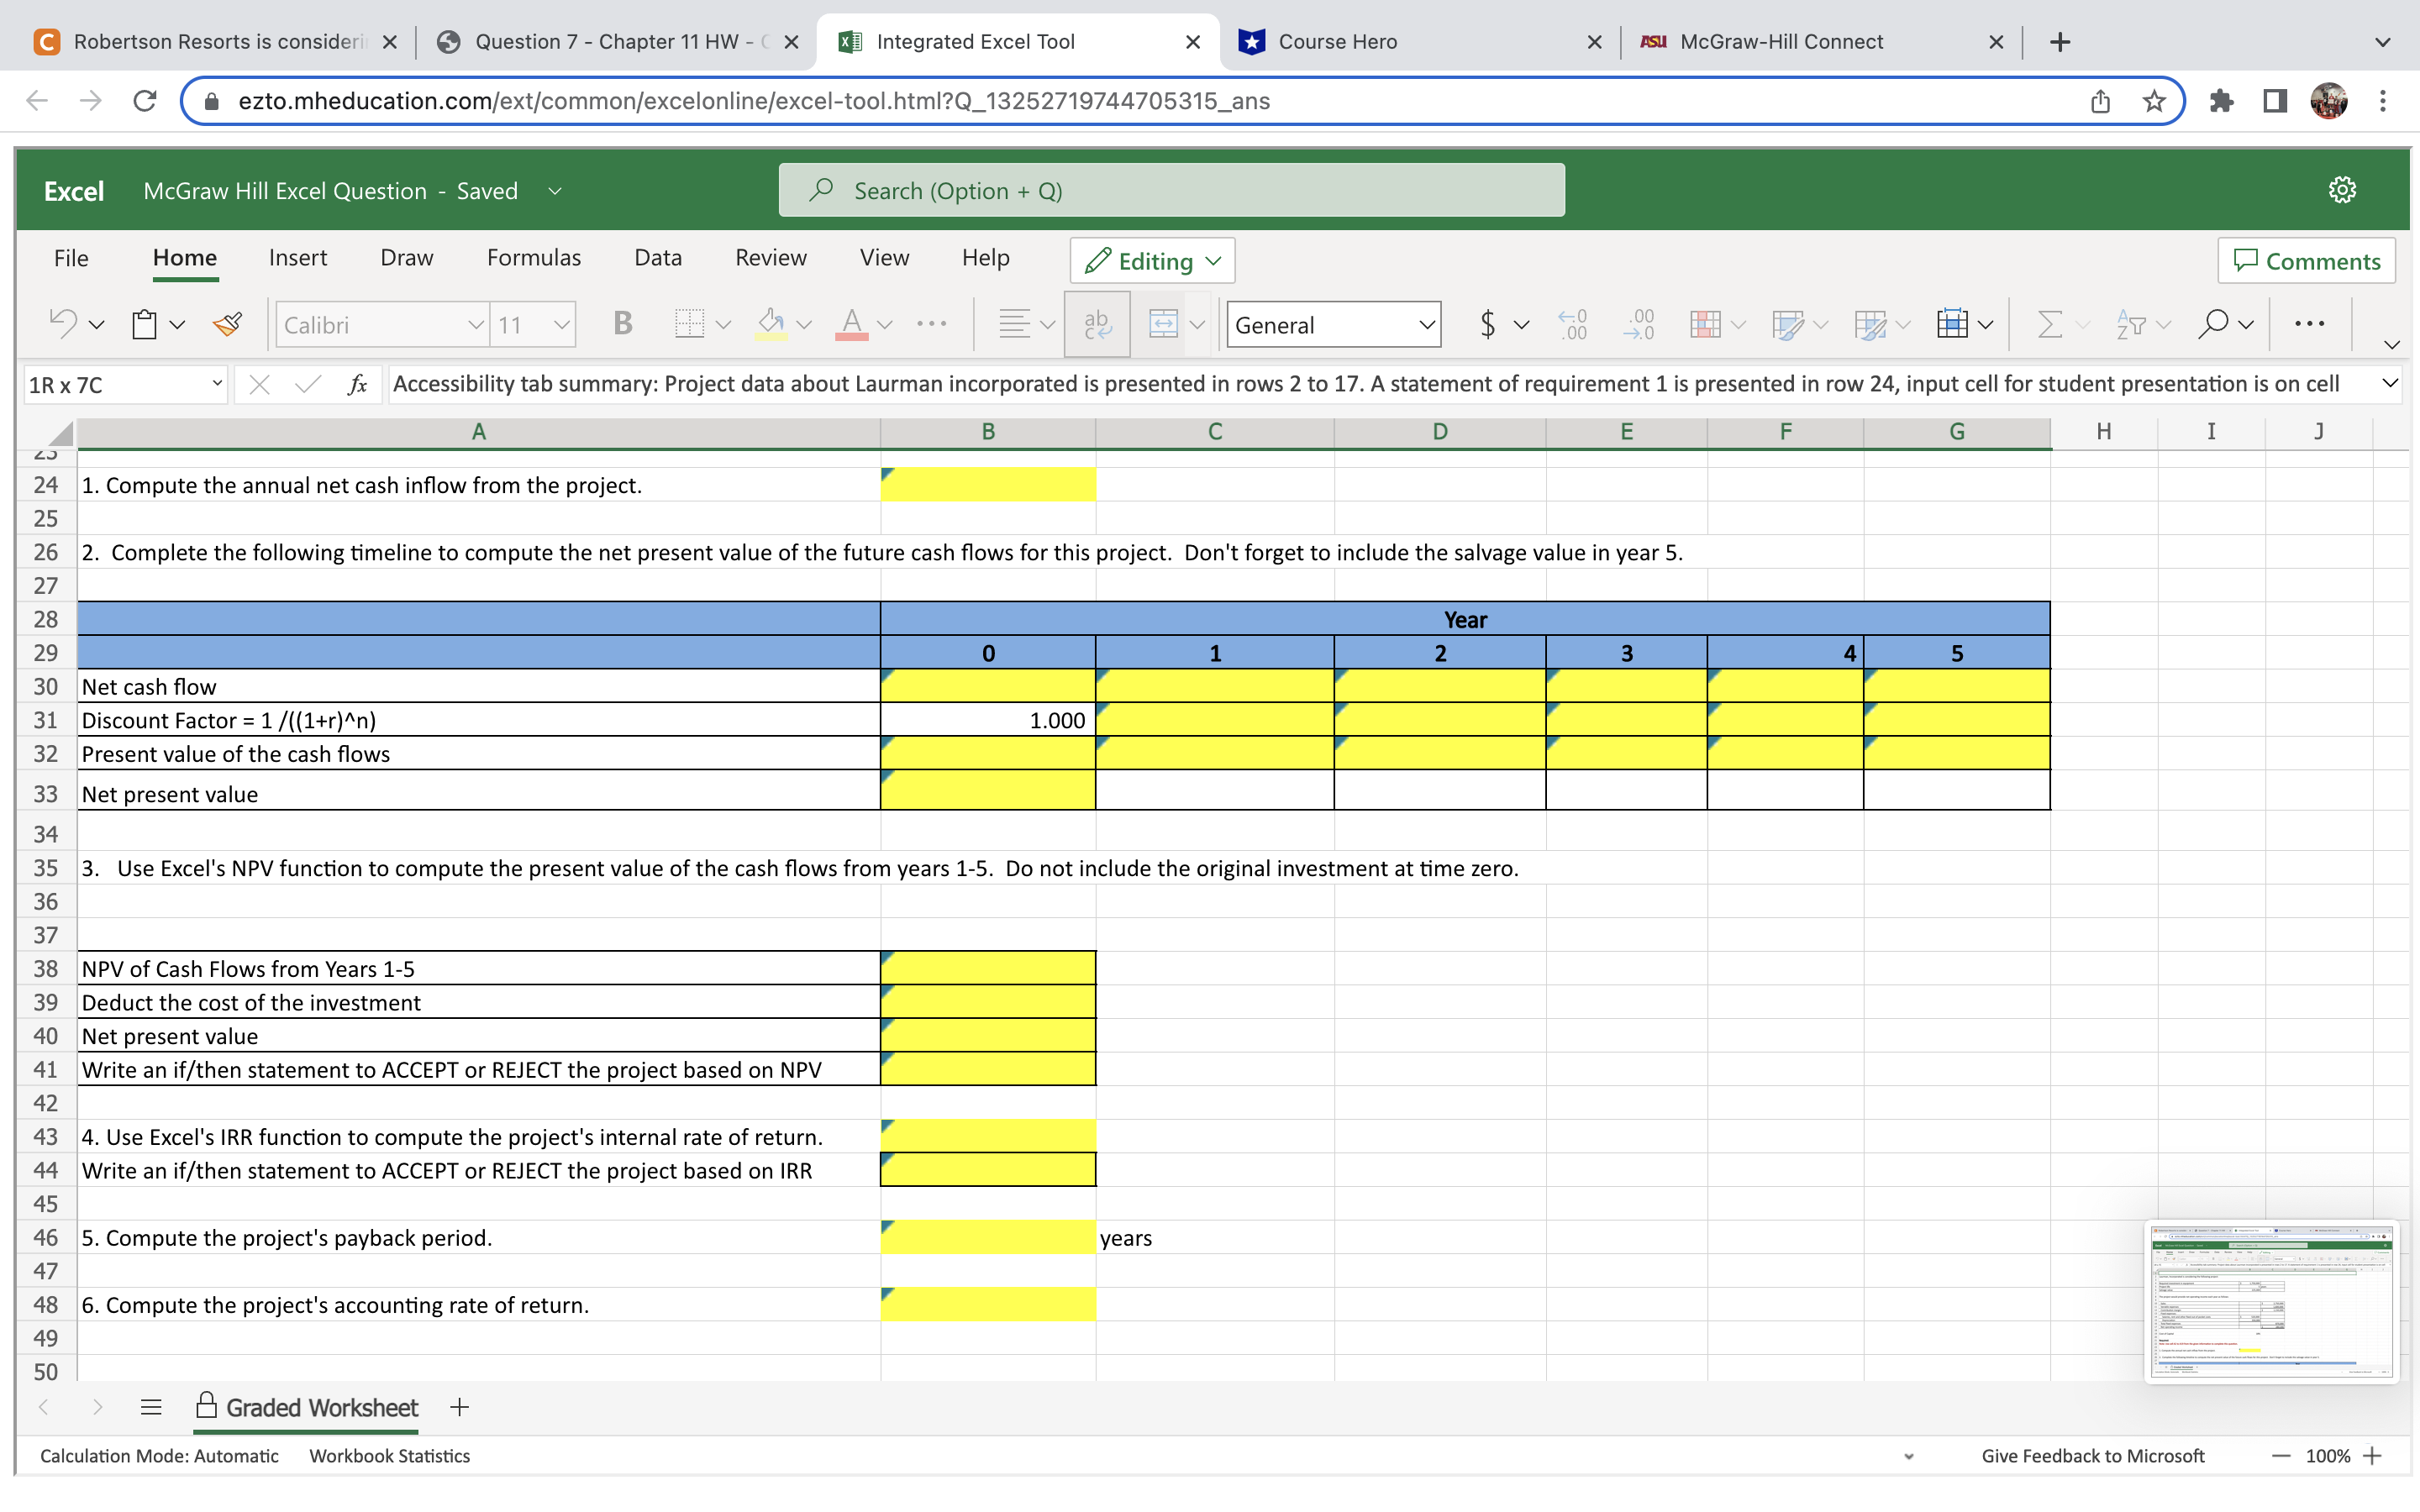The width and height of the screenshot is (2420, 1512).
Task: Click the Settings gear in the title bar
Action: (2343, 190)
